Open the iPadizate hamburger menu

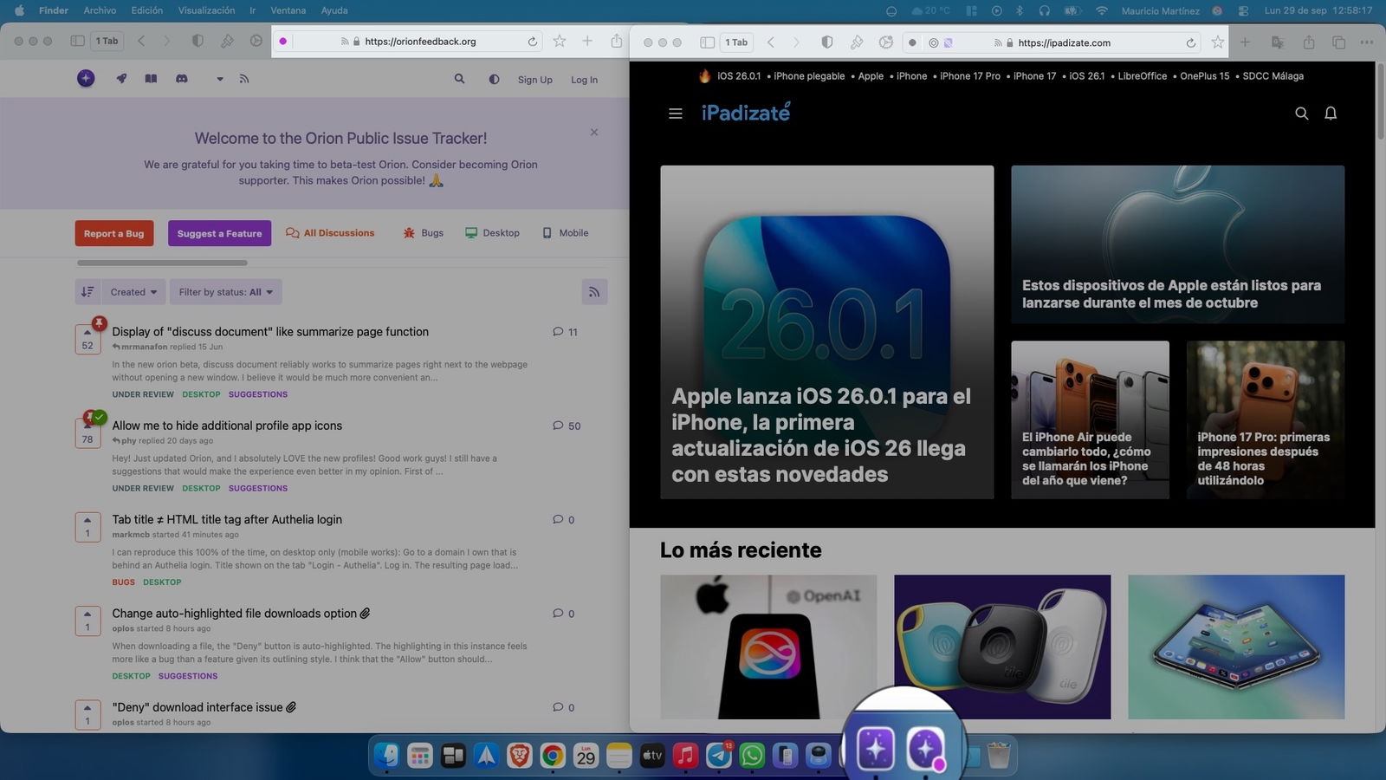(676, 114)
